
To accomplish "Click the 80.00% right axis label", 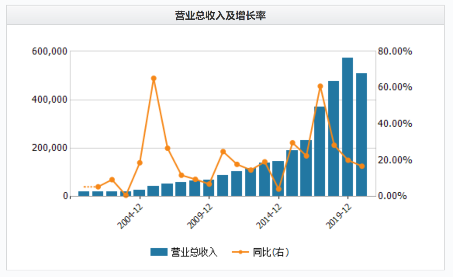I will coord(395,52).
